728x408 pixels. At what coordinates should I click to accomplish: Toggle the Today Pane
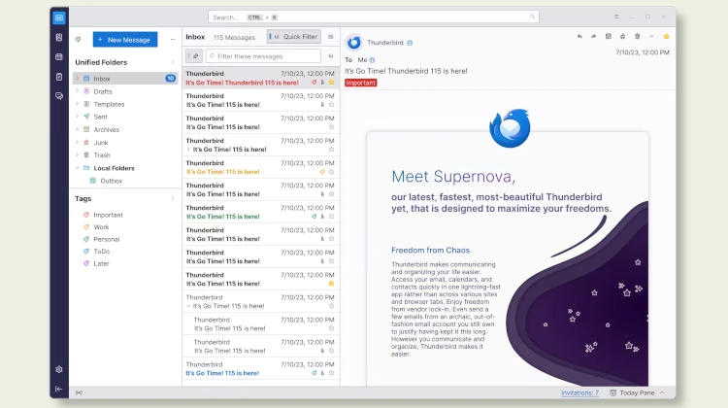point(637,392)
